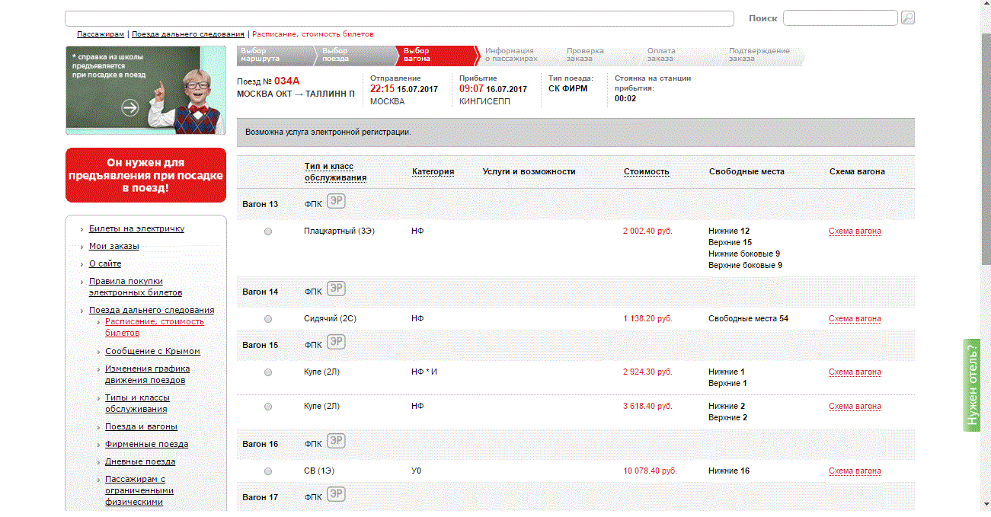
Task: Select Сидячий (2С) radio button
Action: (268, 319)
